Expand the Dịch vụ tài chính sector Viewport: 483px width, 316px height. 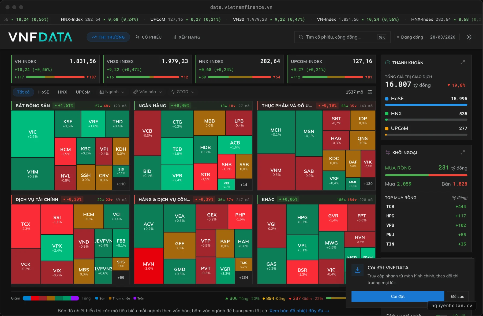[x=70, y=199]
